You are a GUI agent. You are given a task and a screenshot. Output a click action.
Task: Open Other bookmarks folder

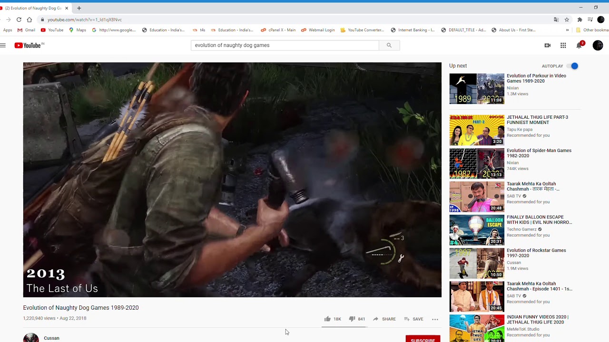pos(592,30)
